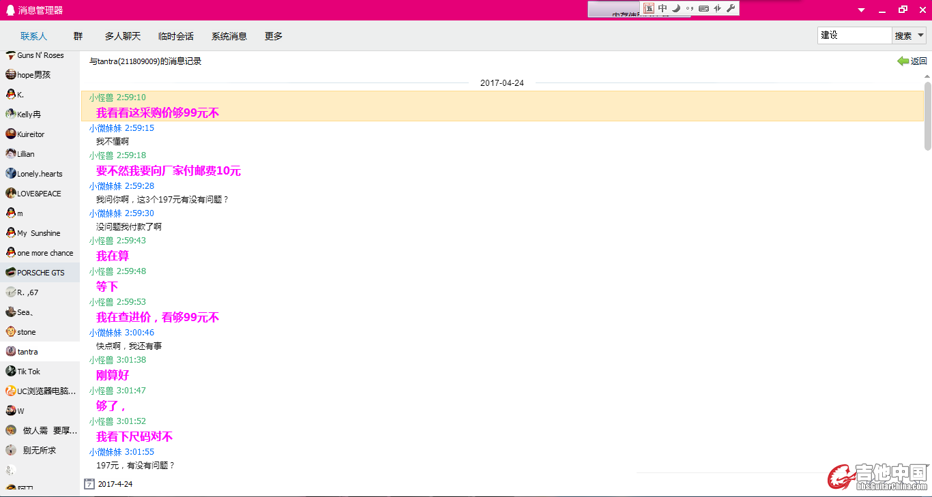Click sender header 小怪兽 3:01:38
Image resolution: width=932 pixels, height=497 pixels.
point(117,360)
